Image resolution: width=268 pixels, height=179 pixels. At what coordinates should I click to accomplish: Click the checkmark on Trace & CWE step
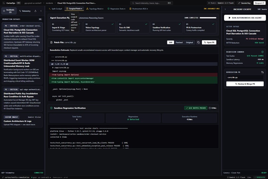click(x=146, y=24)
